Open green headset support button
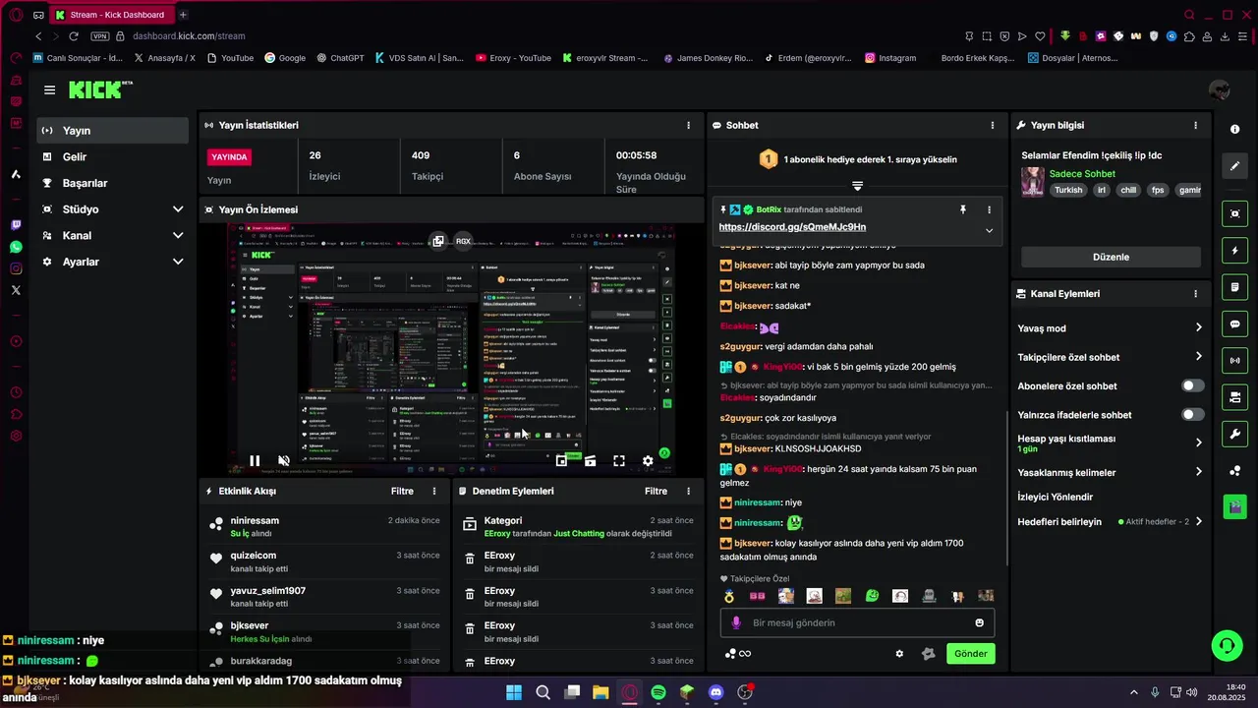Image resolution: width=1258 pixels, height=708 pixels. [x=1227, y=645]
